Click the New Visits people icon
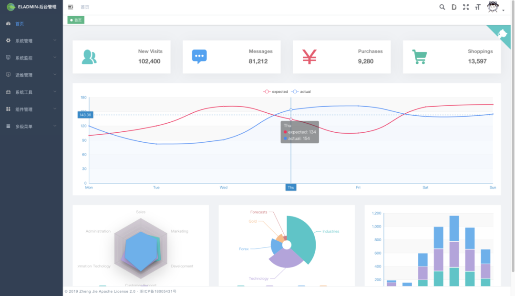The width and height of the screenshot is (515, 296). pos(89,57)
